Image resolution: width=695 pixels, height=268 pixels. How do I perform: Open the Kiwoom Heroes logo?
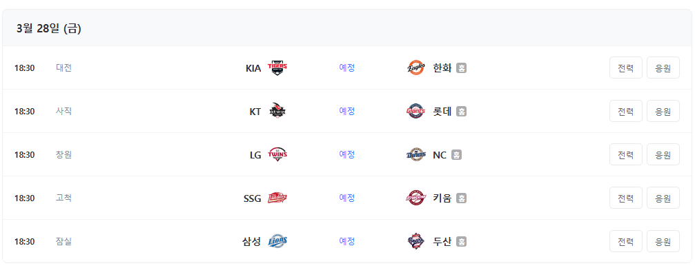415,198
